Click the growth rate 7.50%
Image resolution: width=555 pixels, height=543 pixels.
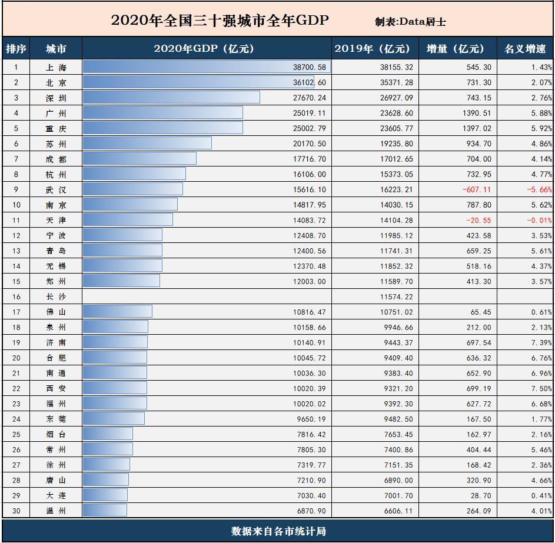pos(541,388)
